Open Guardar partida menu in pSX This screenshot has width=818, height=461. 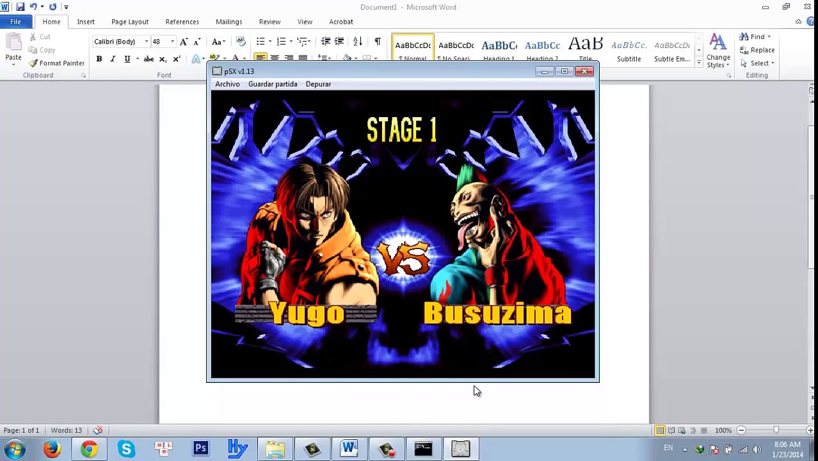point(273,84)
